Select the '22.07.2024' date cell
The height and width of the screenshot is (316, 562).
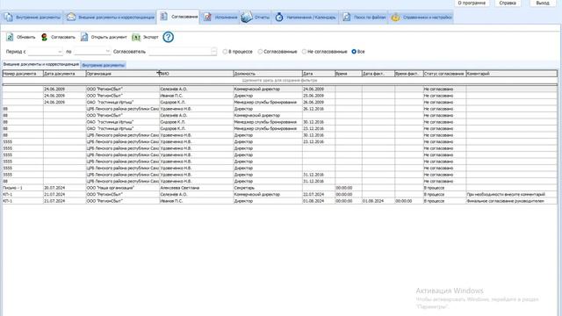click(x=319, y=194)
